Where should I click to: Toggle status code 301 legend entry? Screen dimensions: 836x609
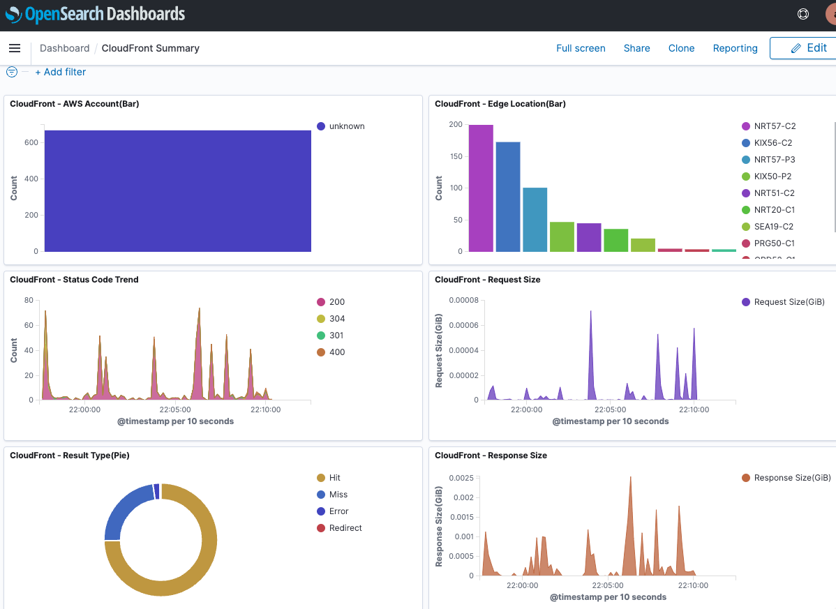[x=331, y=336]
